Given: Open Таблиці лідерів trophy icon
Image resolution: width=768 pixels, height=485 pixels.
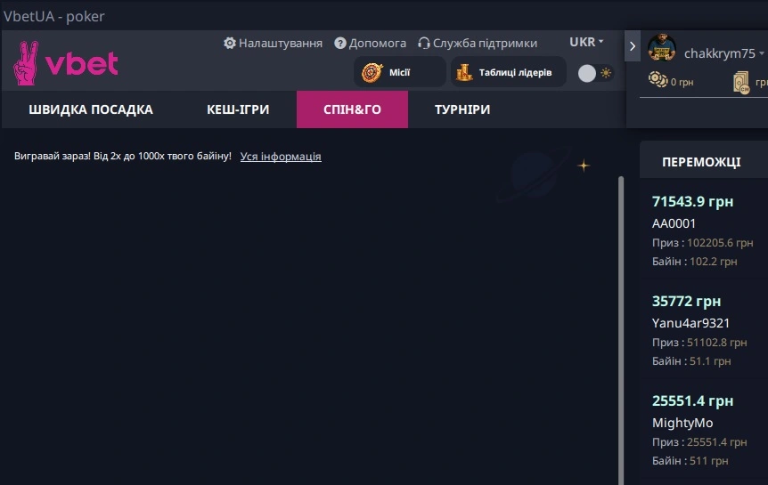Looking at the screenshot, I should coord(464,73).
